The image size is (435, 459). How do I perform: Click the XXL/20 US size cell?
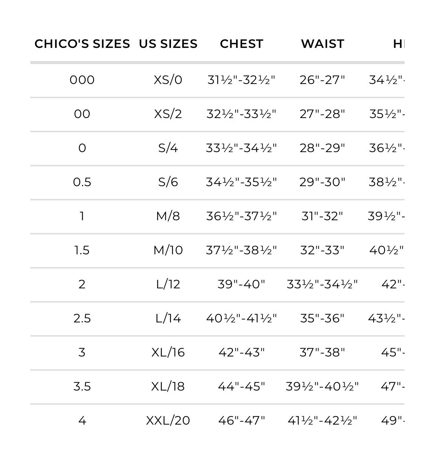(168, 421)
